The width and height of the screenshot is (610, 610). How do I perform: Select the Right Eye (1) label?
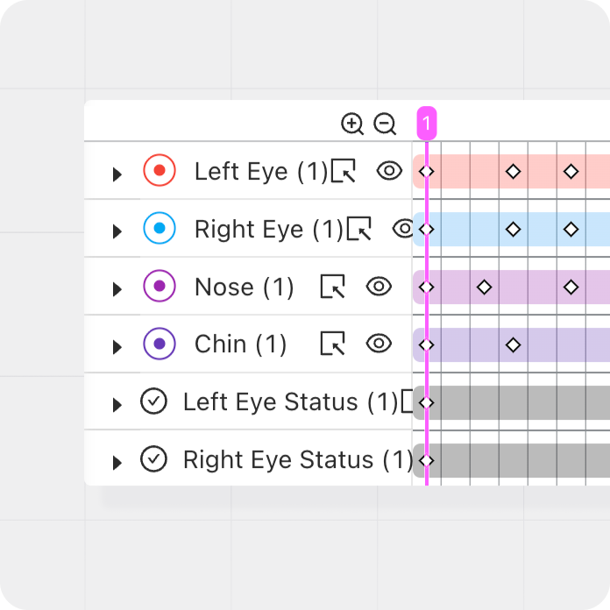(268, 230)
